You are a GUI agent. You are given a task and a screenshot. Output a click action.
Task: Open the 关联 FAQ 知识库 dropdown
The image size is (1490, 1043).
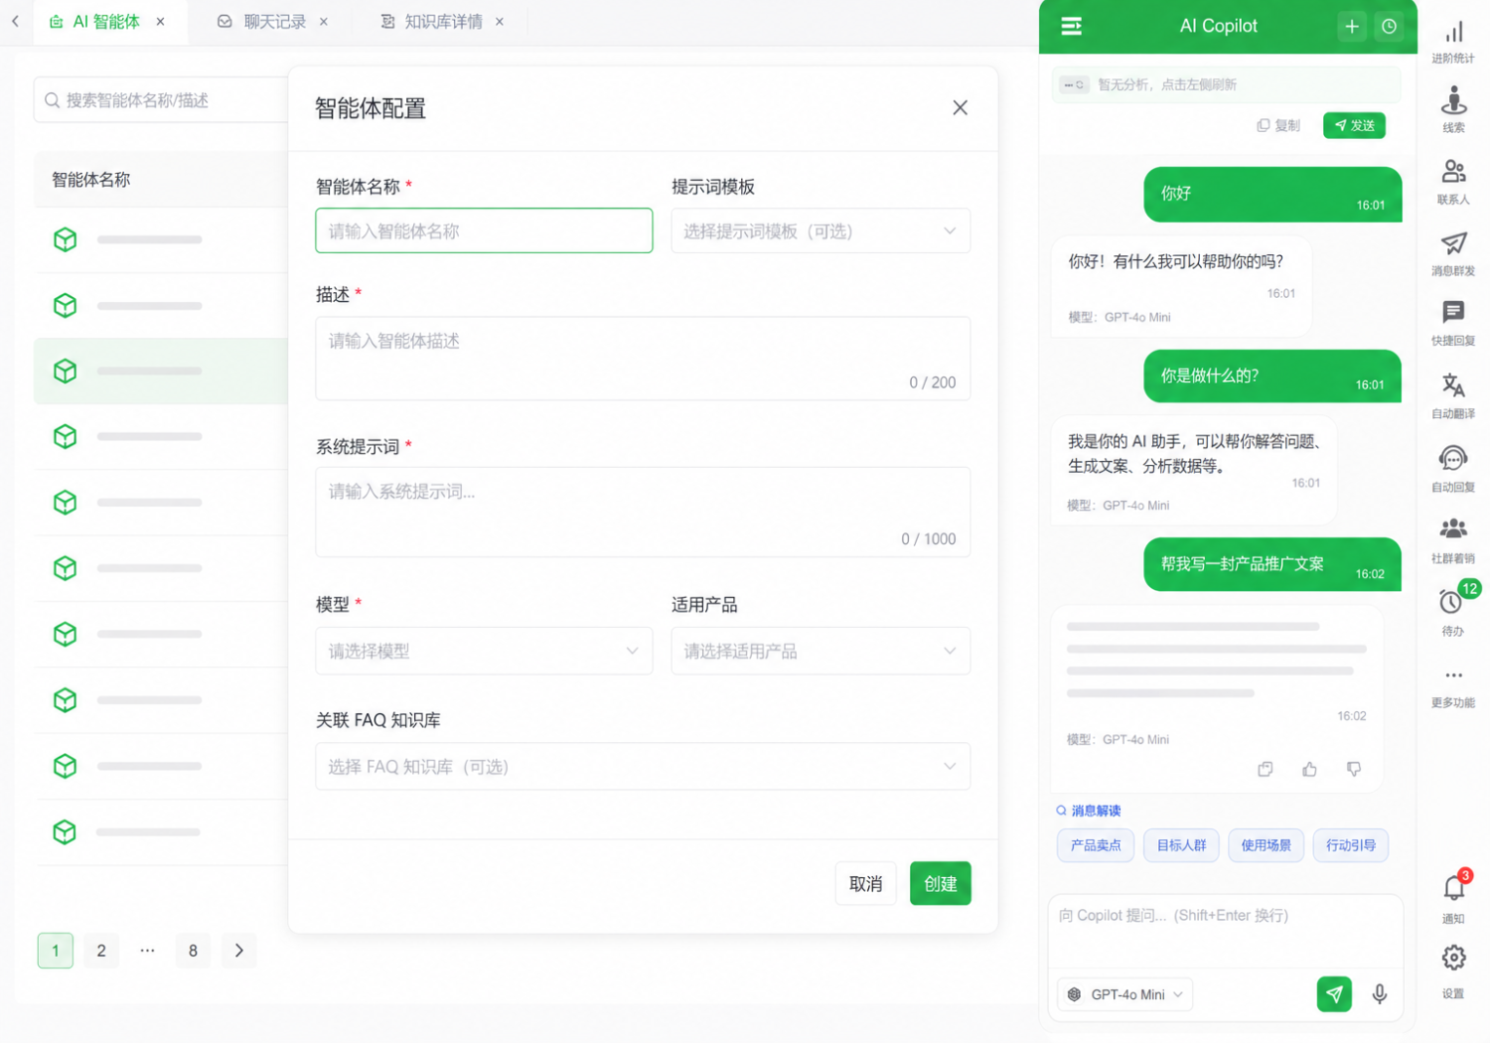(643, 766)
